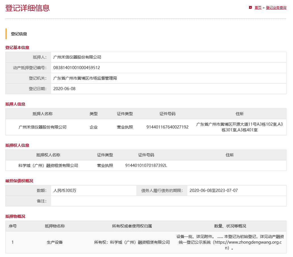This screenshot has height=257, width=293.
Task: Click 广东省广州市黄埔区市场监督管理局 registration authority
Action: [x=85, y=78]
